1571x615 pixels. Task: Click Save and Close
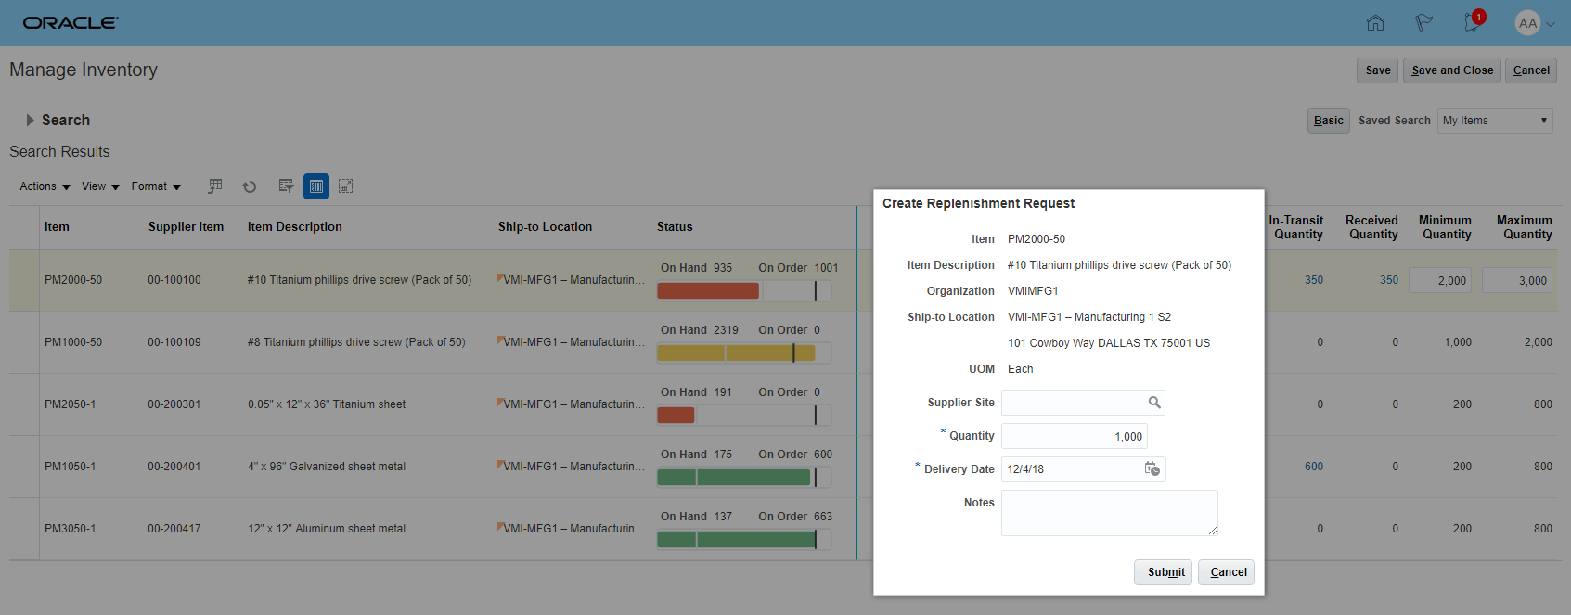pos(1452,70)
